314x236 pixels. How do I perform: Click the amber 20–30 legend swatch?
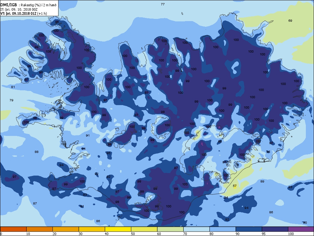(66, 229)
